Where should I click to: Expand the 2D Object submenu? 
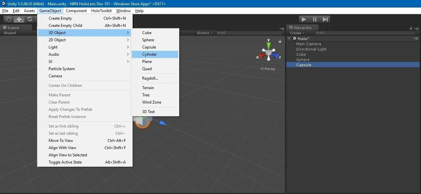[x=85, y=40]
